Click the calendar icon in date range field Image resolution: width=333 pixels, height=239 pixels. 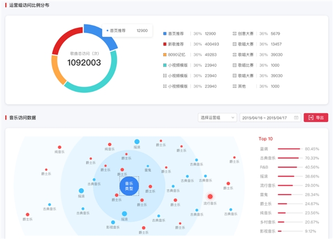click(x=296, y=117)
